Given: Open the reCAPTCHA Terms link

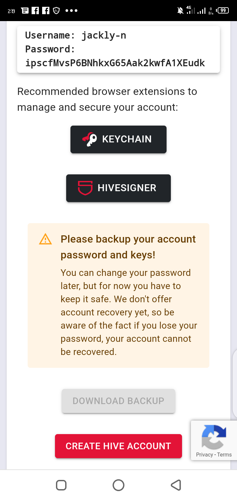Looking at the screenshot, I should click(x=224, y=455).
